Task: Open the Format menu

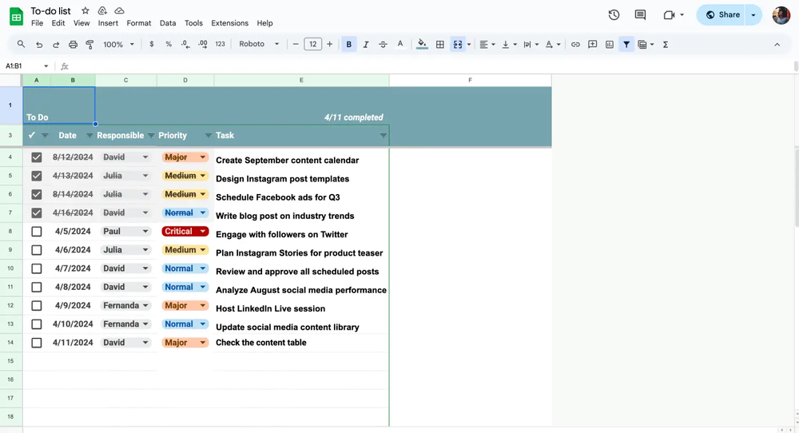Action: (138, 23)
